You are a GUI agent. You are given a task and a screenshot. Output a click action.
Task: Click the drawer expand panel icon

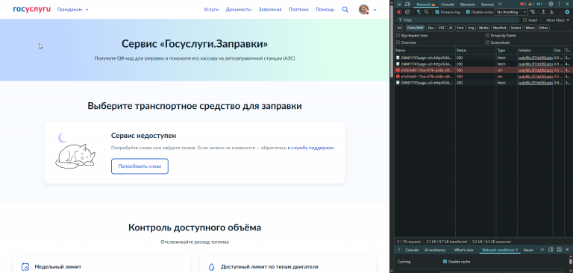pyautogui.click(x=559, y=250)
